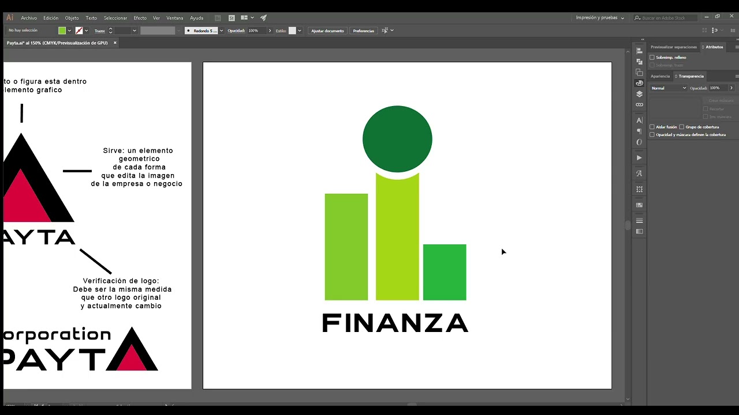This screenshot has width=739, height=415.
Task: Click the Opacidad label in control bar
Action: [236, 31]
